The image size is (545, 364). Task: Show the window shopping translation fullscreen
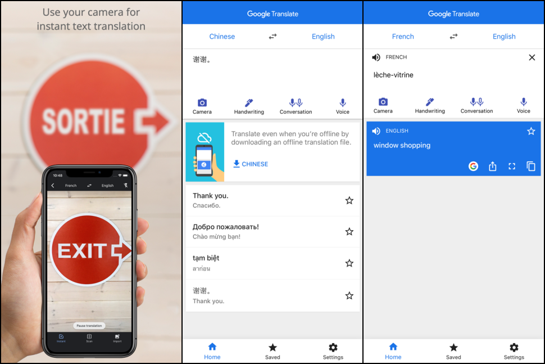click(x=512, y=167)
